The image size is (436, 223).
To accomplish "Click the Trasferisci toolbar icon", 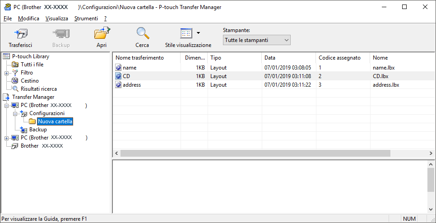I will [20, 34].
